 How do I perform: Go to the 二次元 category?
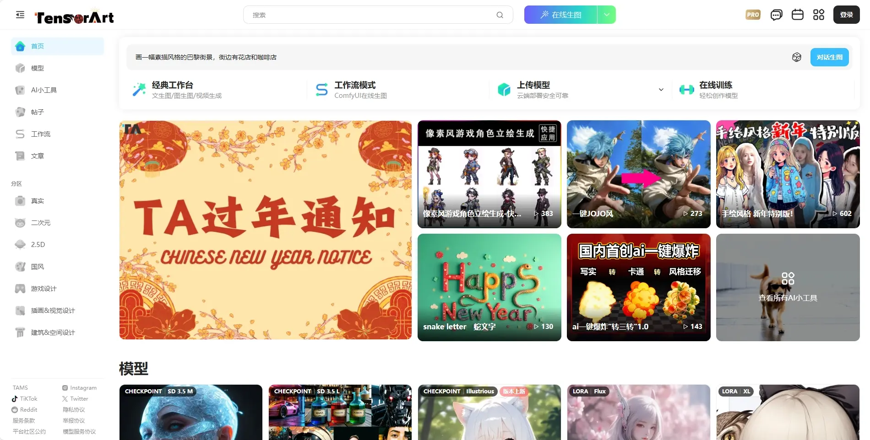[40, 223]
